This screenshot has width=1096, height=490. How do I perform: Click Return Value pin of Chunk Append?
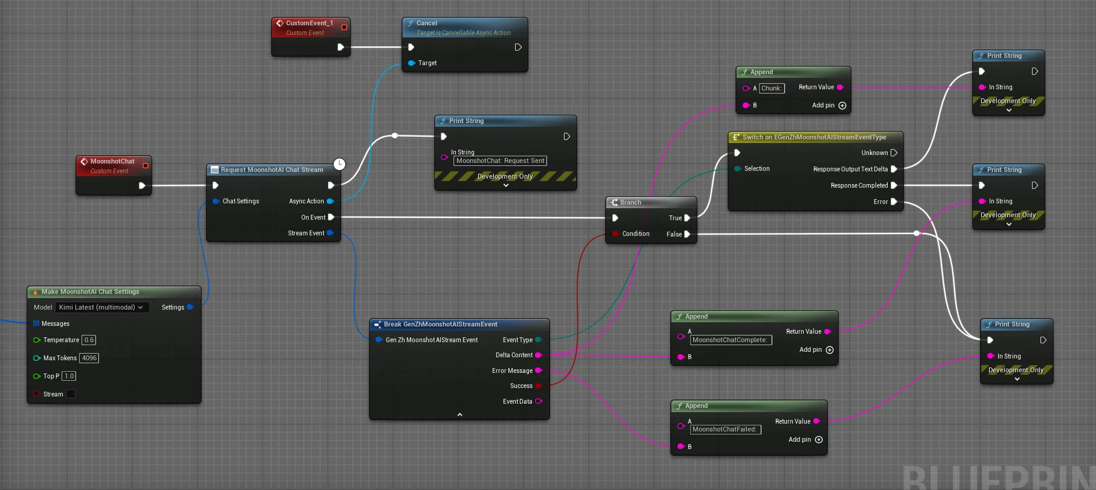[x=840, y=87]
